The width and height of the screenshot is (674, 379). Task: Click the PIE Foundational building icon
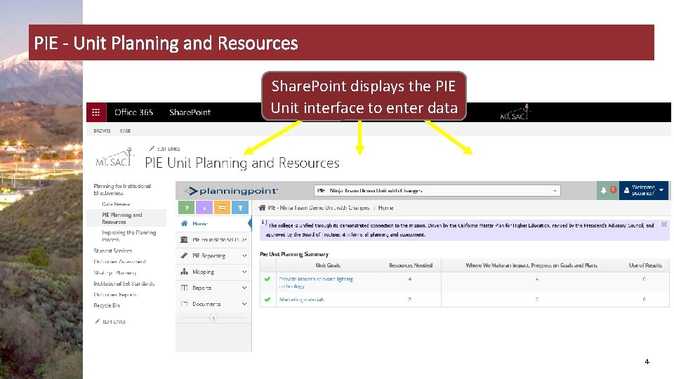184,239
